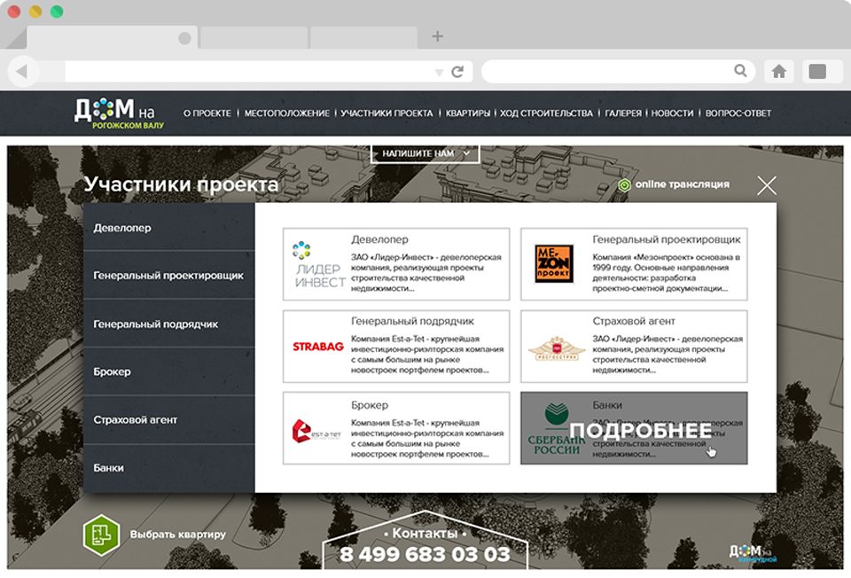Open the address bar history dropdown arrow

click(x=438, y=72)
